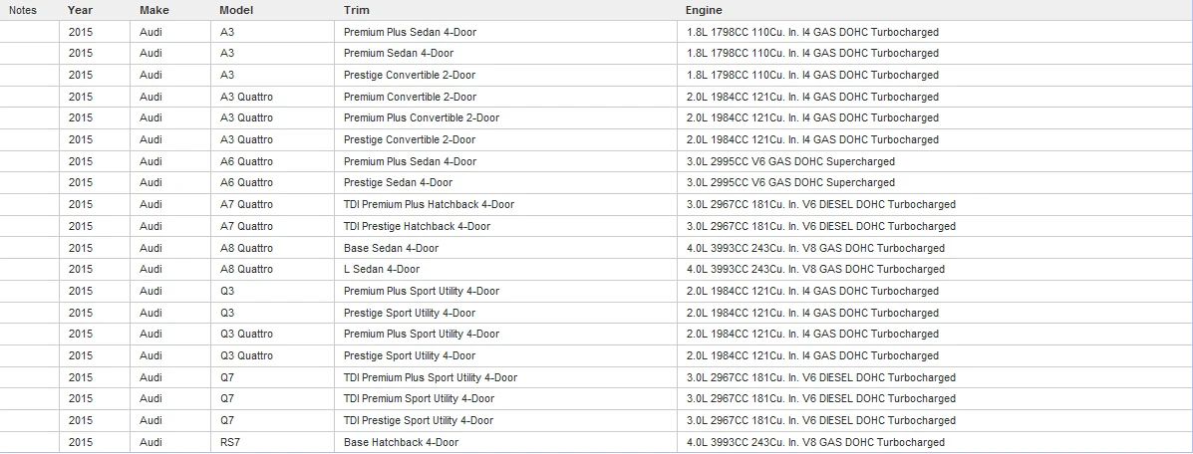
Task: Sort by the Engine column header
Action: (x=704, y=10)
